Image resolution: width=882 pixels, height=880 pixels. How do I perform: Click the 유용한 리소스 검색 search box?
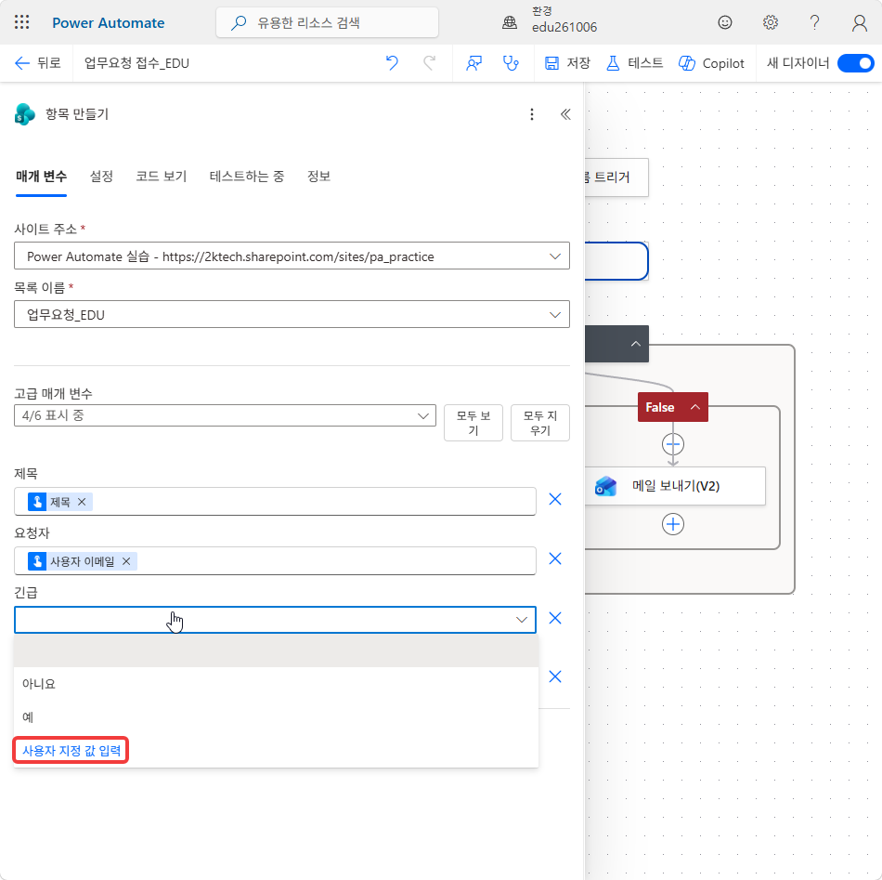pos(328,22)
